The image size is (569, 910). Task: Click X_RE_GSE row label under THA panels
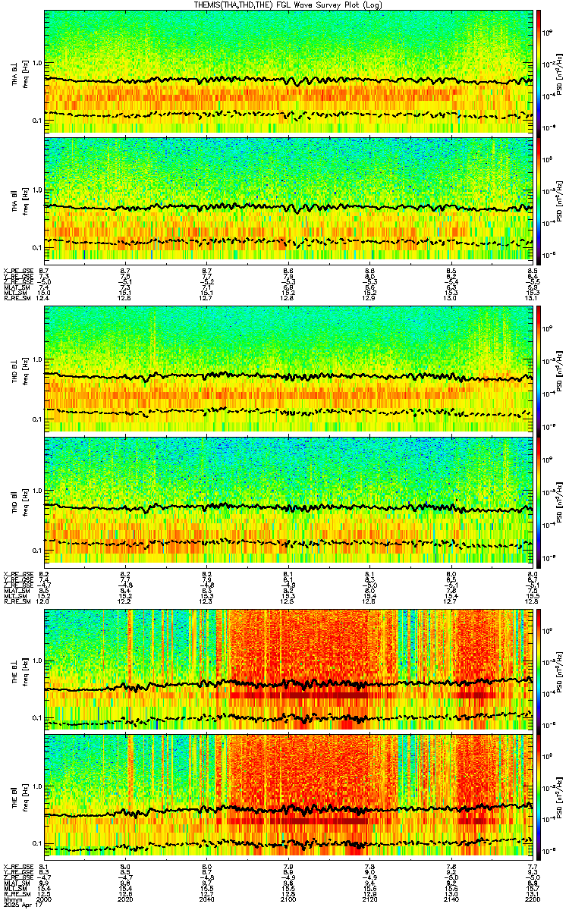[x=17, y=271]
